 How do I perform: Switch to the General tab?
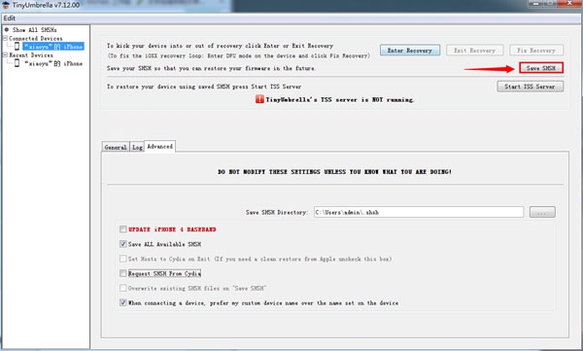pos(116,147)
